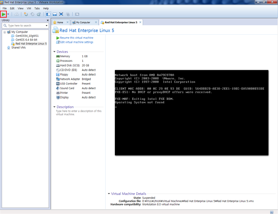Click the Printer device icon
Screen dimensions: 278x214
click(58, 93)
